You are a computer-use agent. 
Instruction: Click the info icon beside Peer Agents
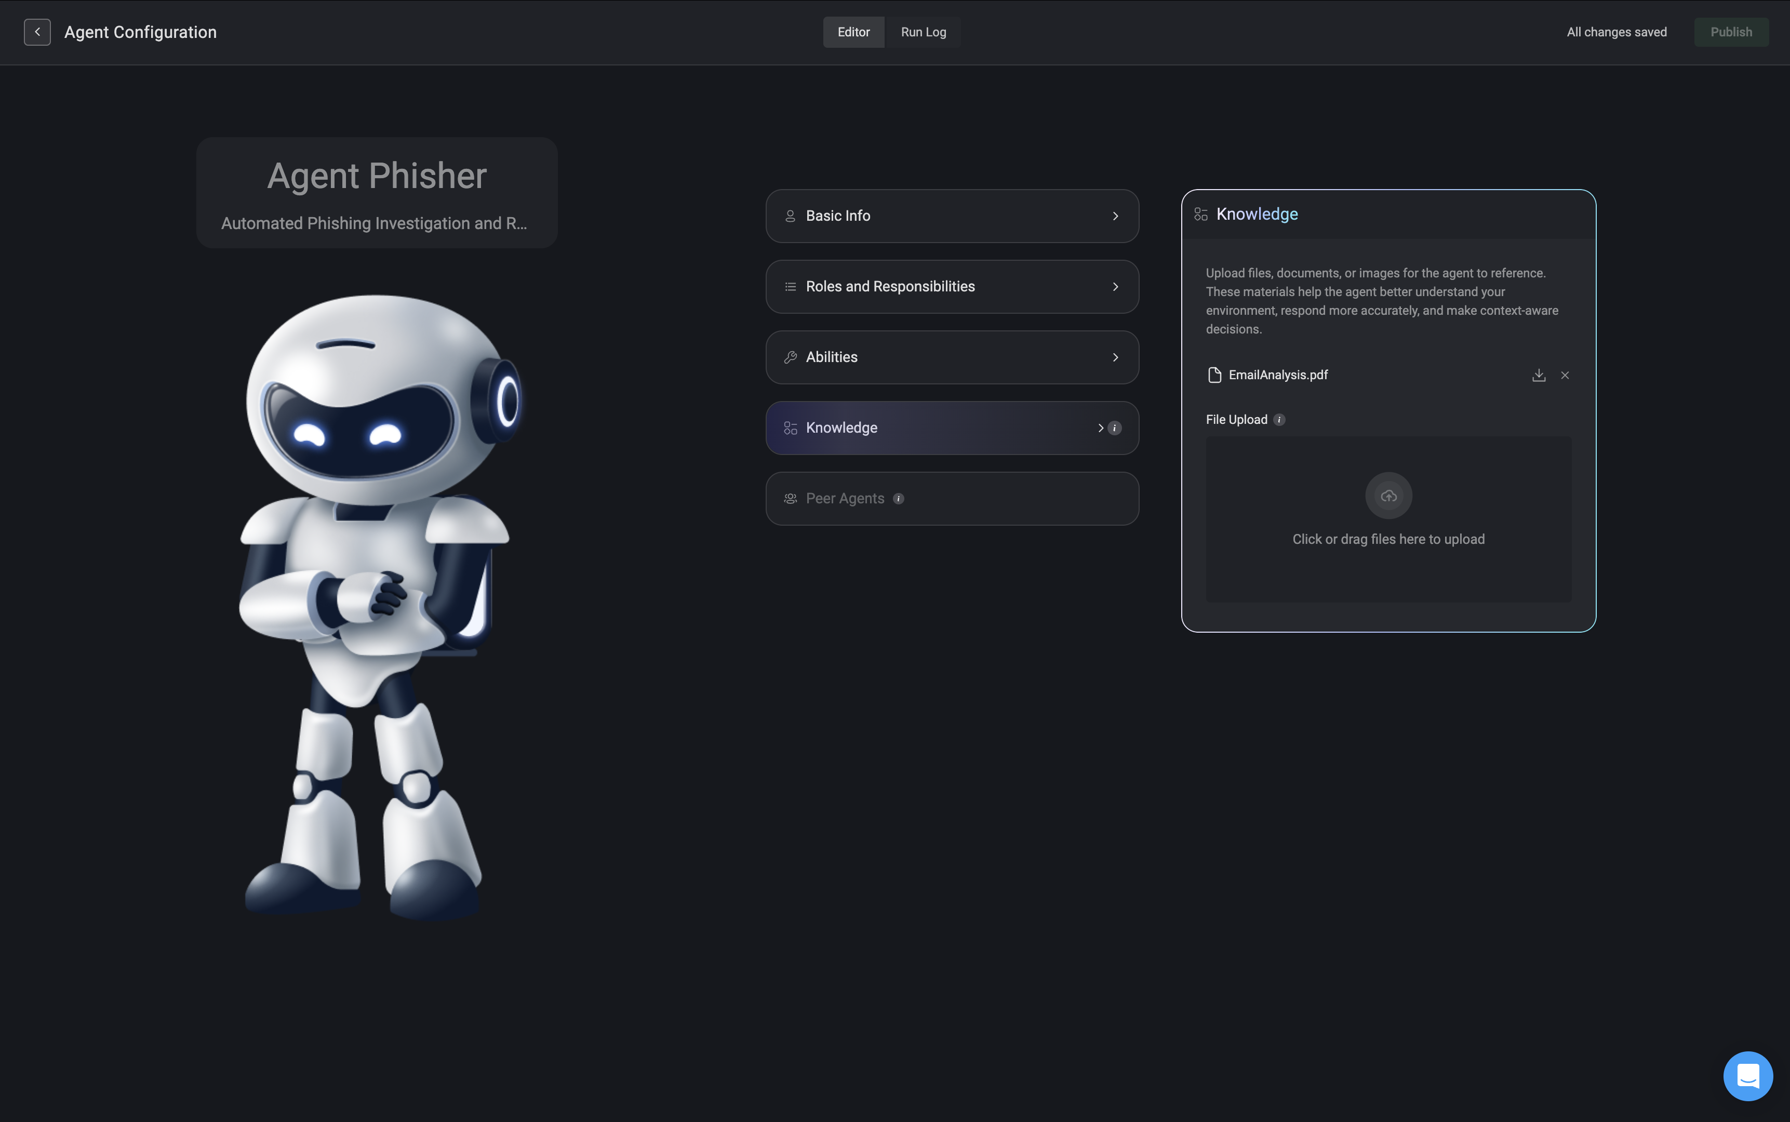click(898, 499)
